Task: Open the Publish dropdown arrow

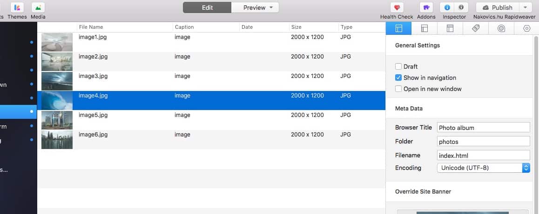Action: click(525, 7)
